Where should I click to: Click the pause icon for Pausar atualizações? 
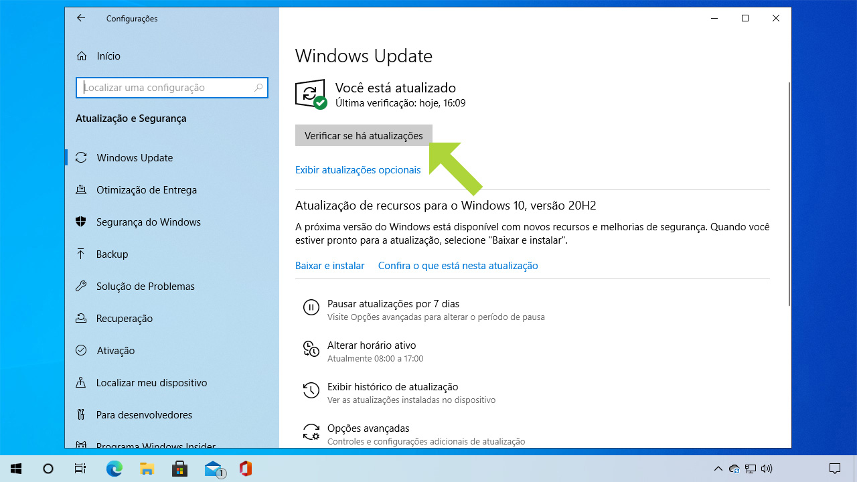[x=311, y=307]
